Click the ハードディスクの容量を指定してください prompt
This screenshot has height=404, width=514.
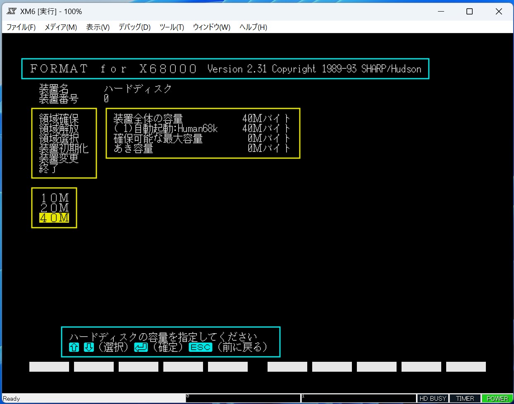point(163,337)
